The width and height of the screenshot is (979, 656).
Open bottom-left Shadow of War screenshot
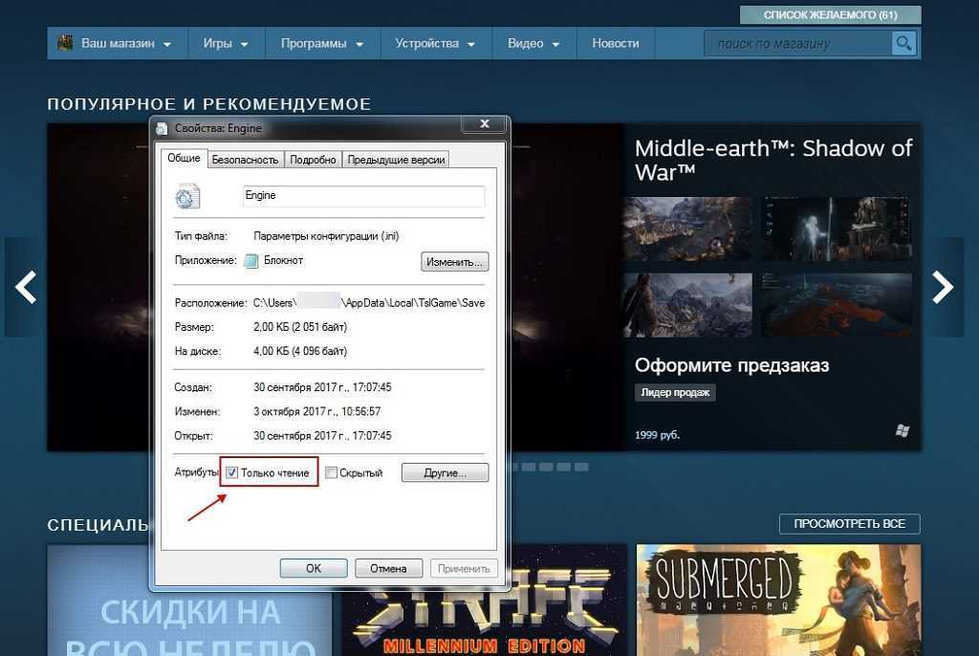[x=688, y=305]
